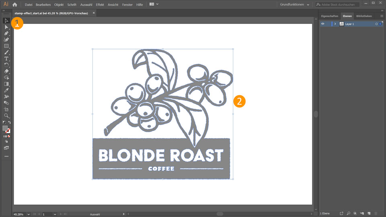Viewport: 386px width, 217px height.
Task: Hide Layer 1 with the eye icon
Action: tap(323, 24)
